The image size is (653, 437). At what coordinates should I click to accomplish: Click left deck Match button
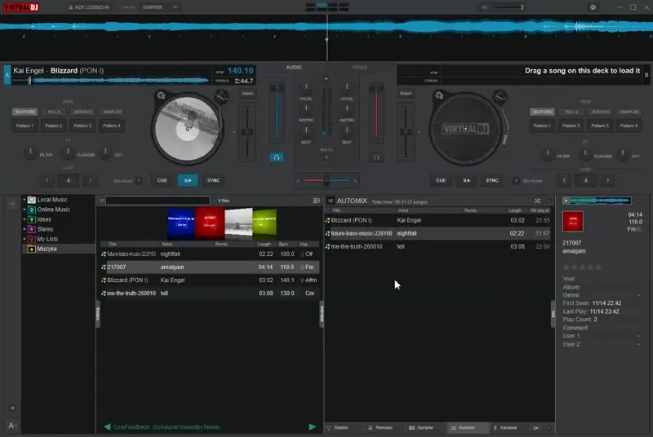pos(247,94)
